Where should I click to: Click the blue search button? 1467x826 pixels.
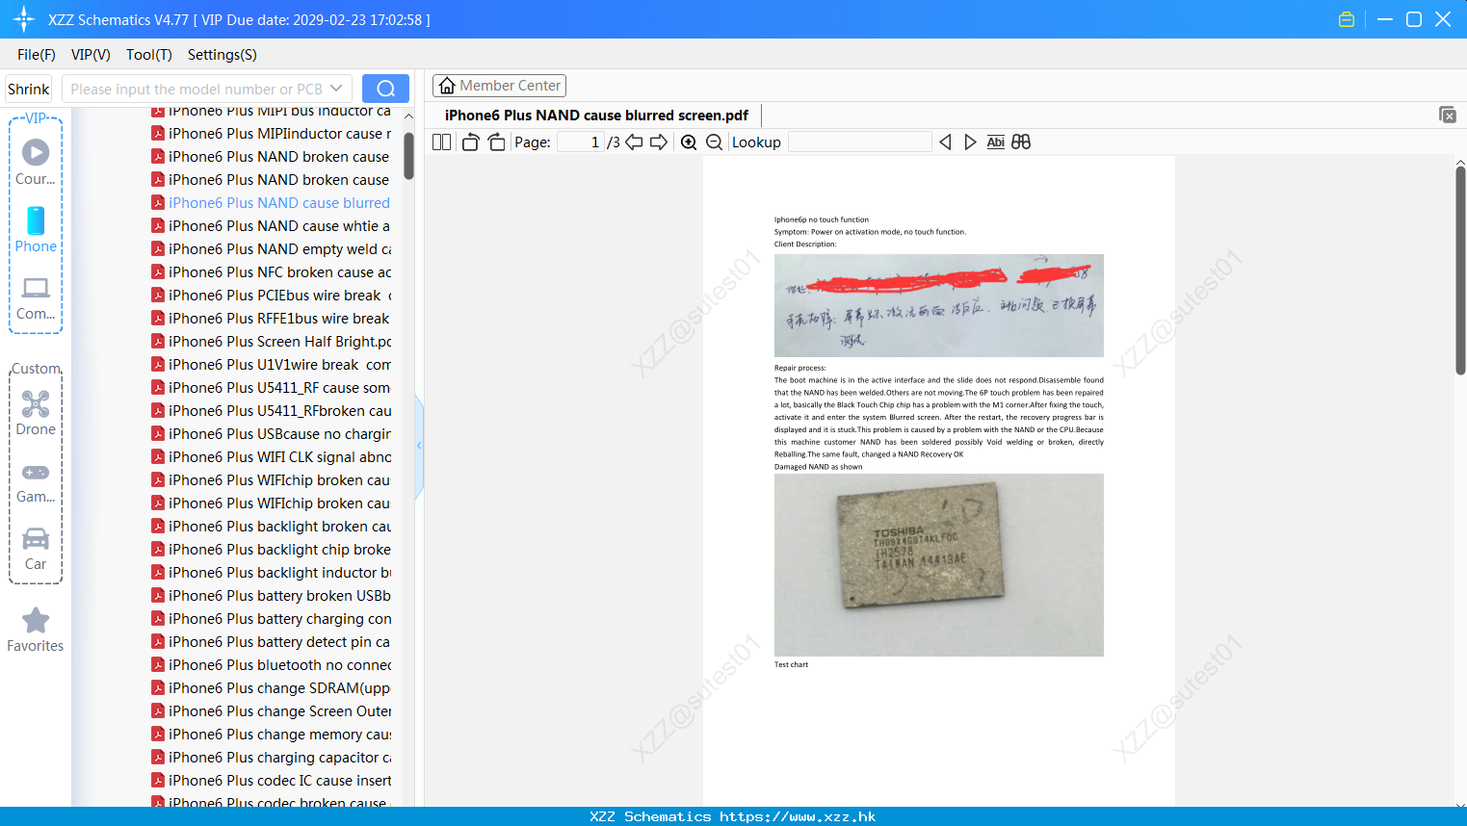(x=385, y=89)
